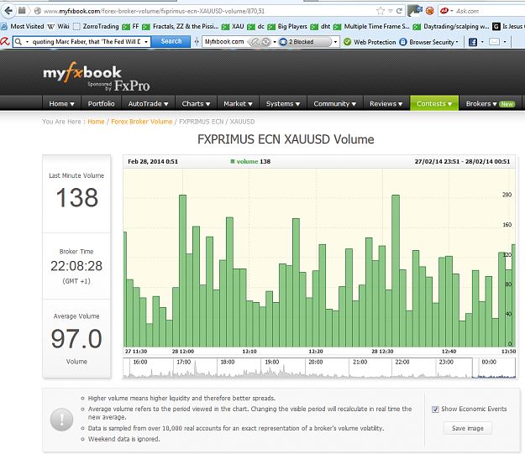Click the Ask.com search engine icon

[444, 11]
